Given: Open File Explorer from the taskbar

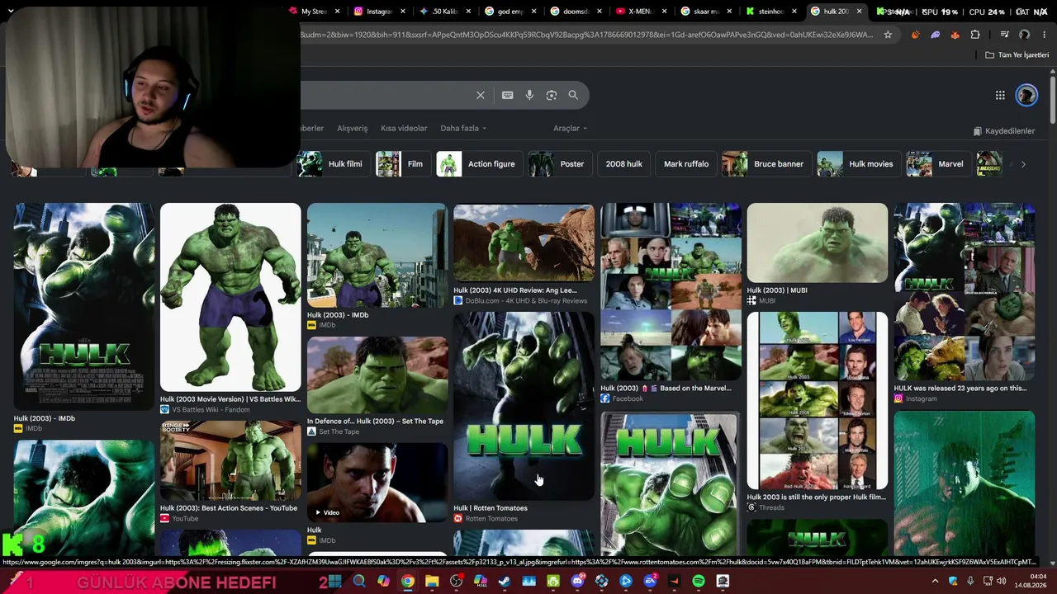Looking at the screenshot, I should pyautogui.click(x=432, y=582).
